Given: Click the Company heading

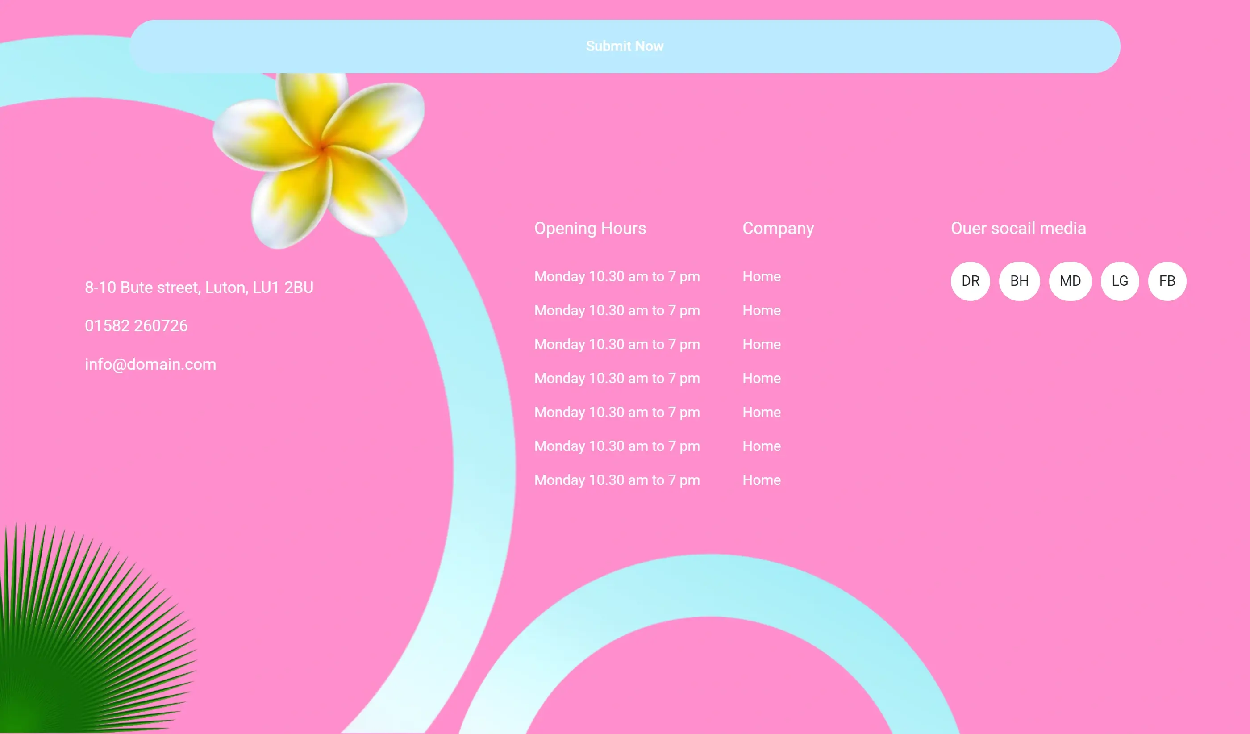Looking at the screenshot, I should pyautogui.click(x=778, y=228).
